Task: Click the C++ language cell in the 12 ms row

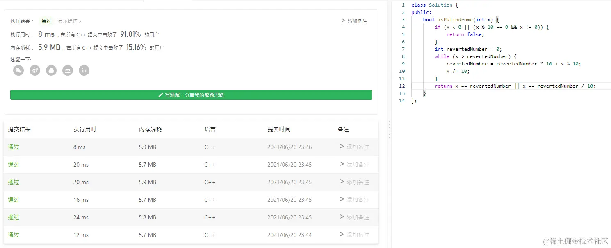Action: [x=210, y=235]
